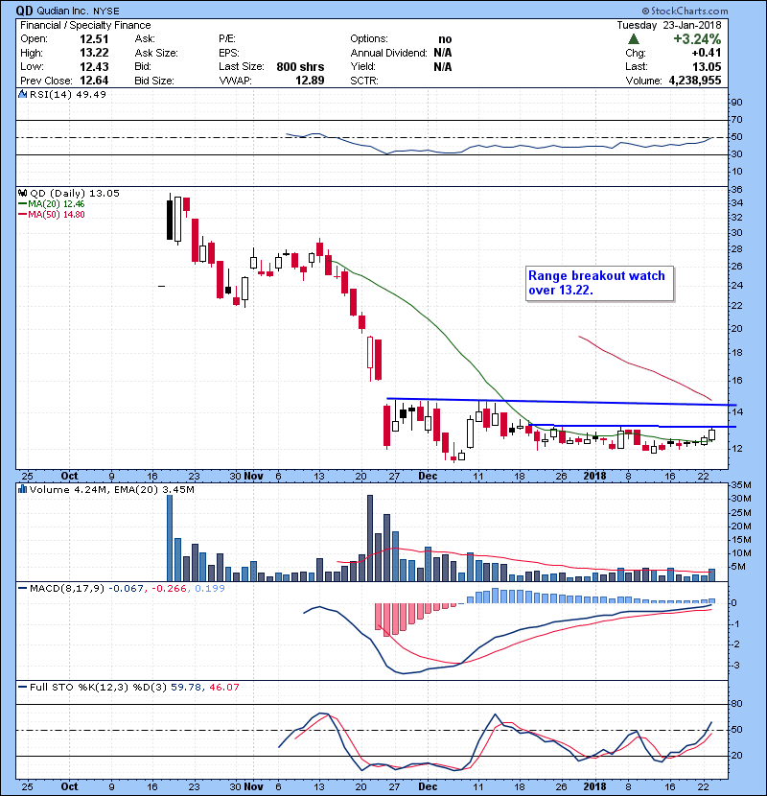Screen dimensions: 767x796
Task: Click the QD Daily candlestick icon
Action: (23, 193)
